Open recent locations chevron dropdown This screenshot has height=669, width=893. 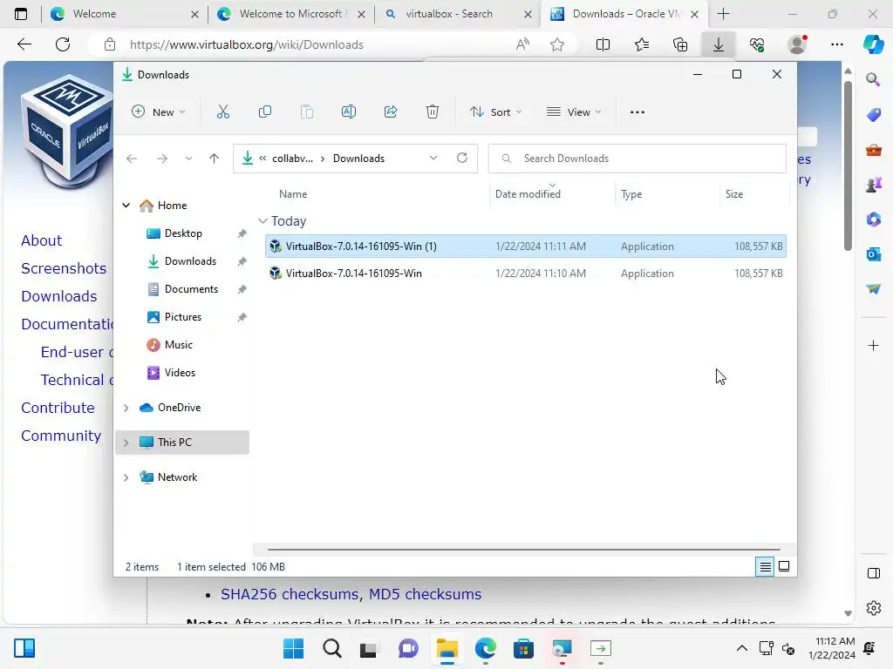click(x=188, y=159)
